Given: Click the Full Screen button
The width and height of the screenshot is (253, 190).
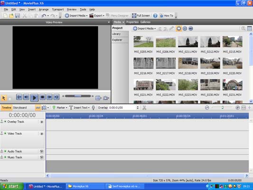Looking at the screenshot, I should (x=141, y=16).
